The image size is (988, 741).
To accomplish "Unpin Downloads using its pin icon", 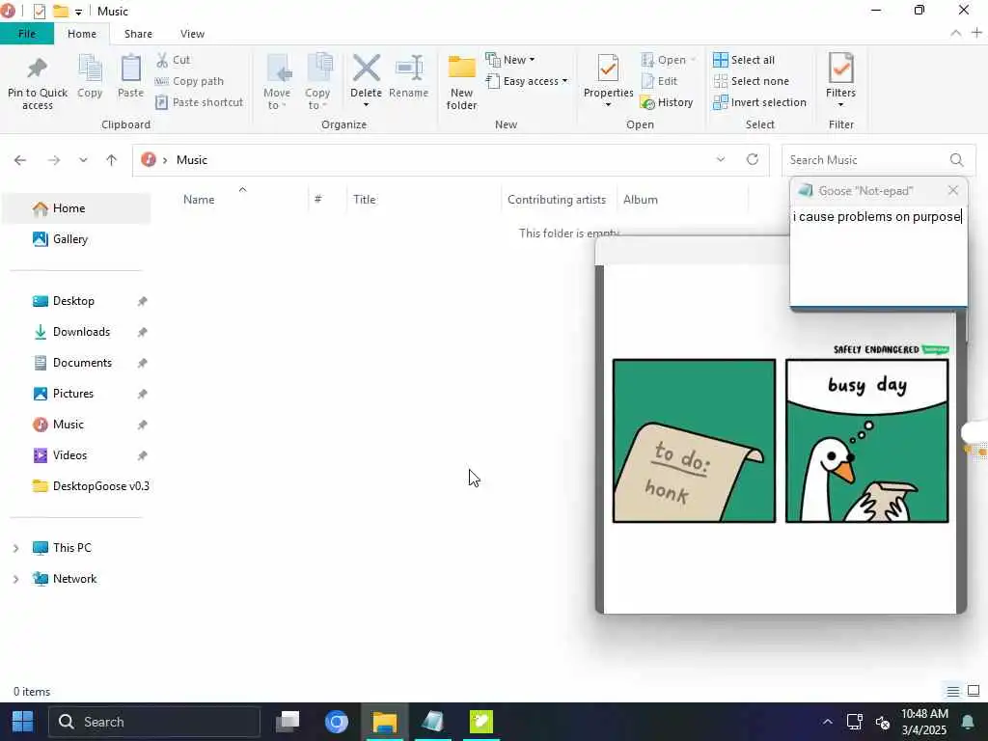I will pos(143,332).
